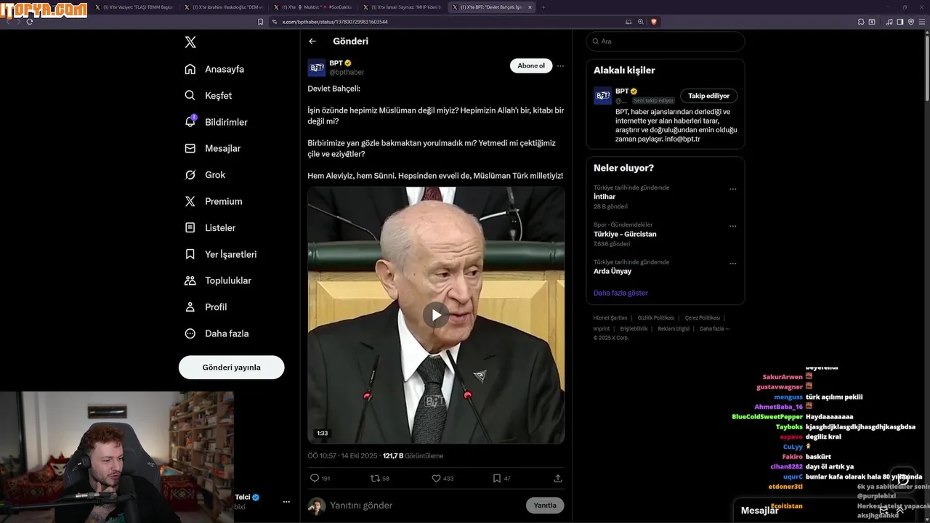Viewport: 930px width, 523px height.
Task: Open the Profil person icon
Action: [x=190, y=307]
